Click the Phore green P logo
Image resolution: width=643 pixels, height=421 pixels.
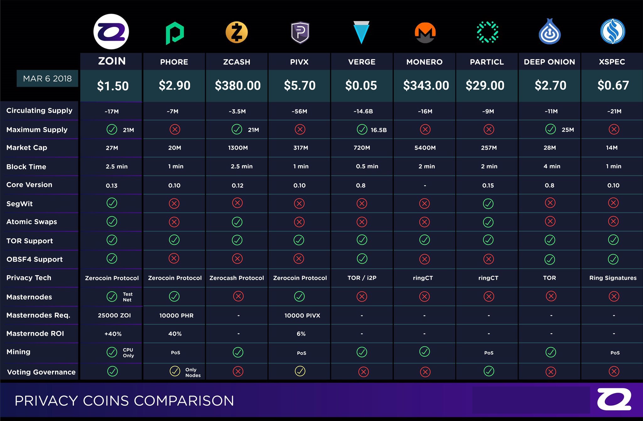pos(175,33)
